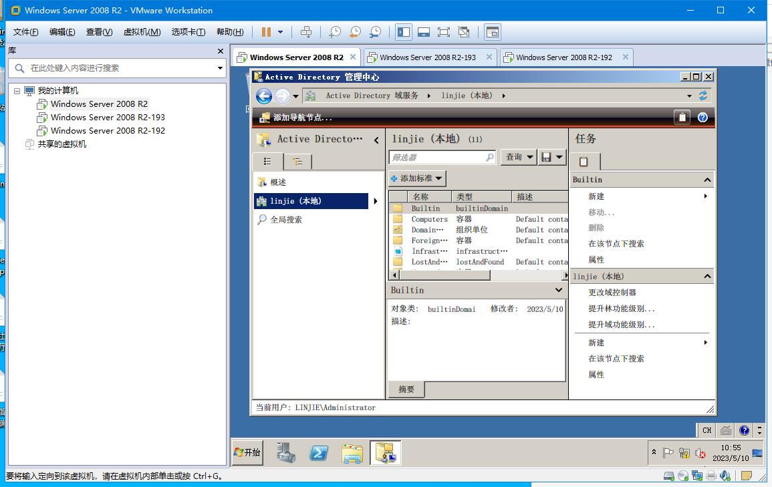Select 全局搜索 in navigation pane
The image size is (772, 487).
click(285, 220)
